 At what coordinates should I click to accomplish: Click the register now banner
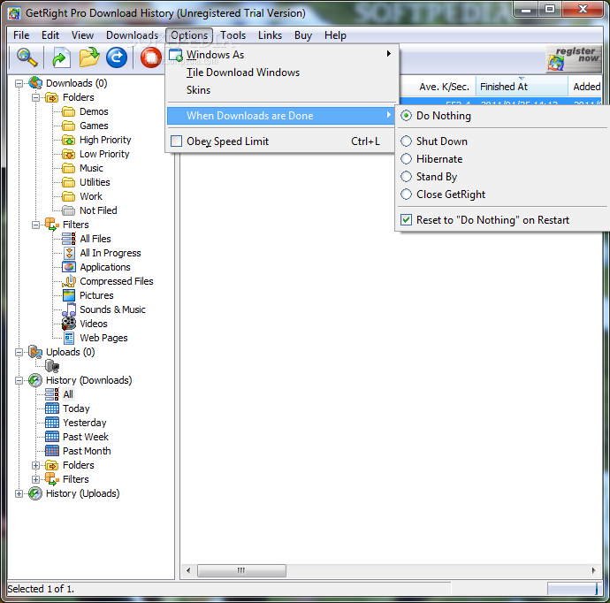point(574,59)
